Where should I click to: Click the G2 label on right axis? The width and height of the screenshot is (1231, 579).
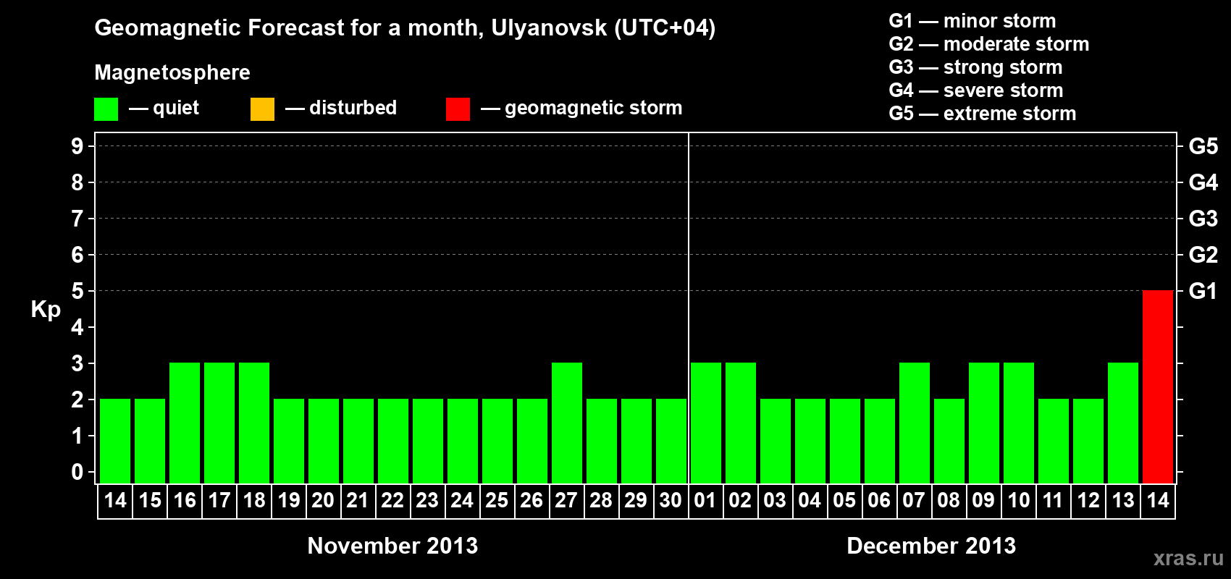(x=1203, y=255)
